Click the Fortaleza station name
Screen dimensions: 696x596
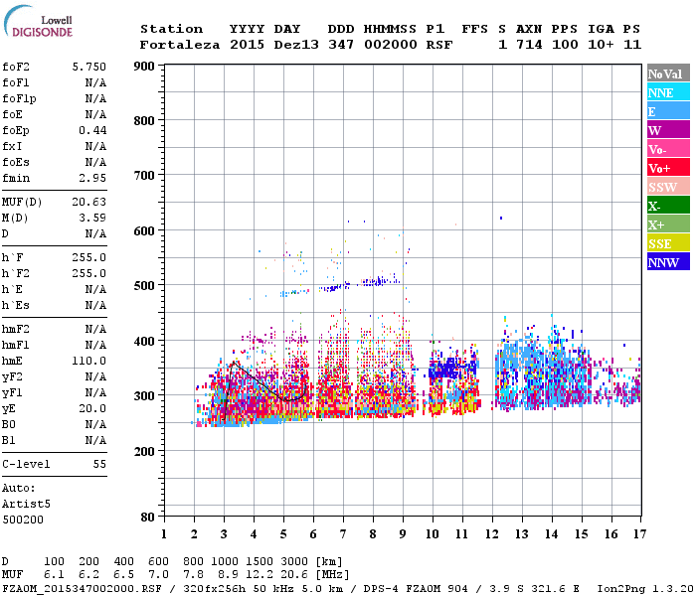pos(180,45)
